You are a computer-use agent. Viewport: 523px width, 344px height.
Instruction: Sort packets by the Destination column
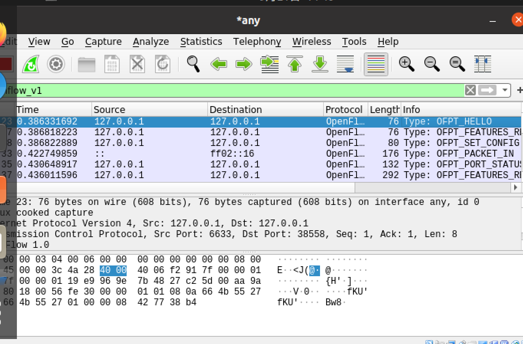click(x=266, y=110)
